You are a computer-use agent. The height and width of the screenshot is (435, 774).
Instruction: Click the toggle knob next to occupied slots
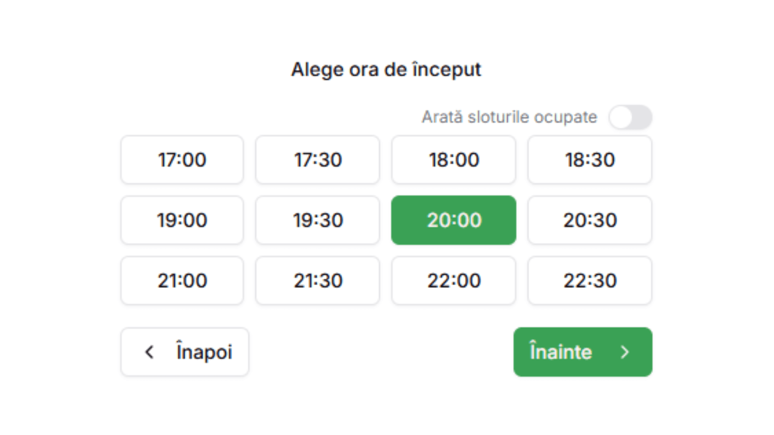(623, 117)
